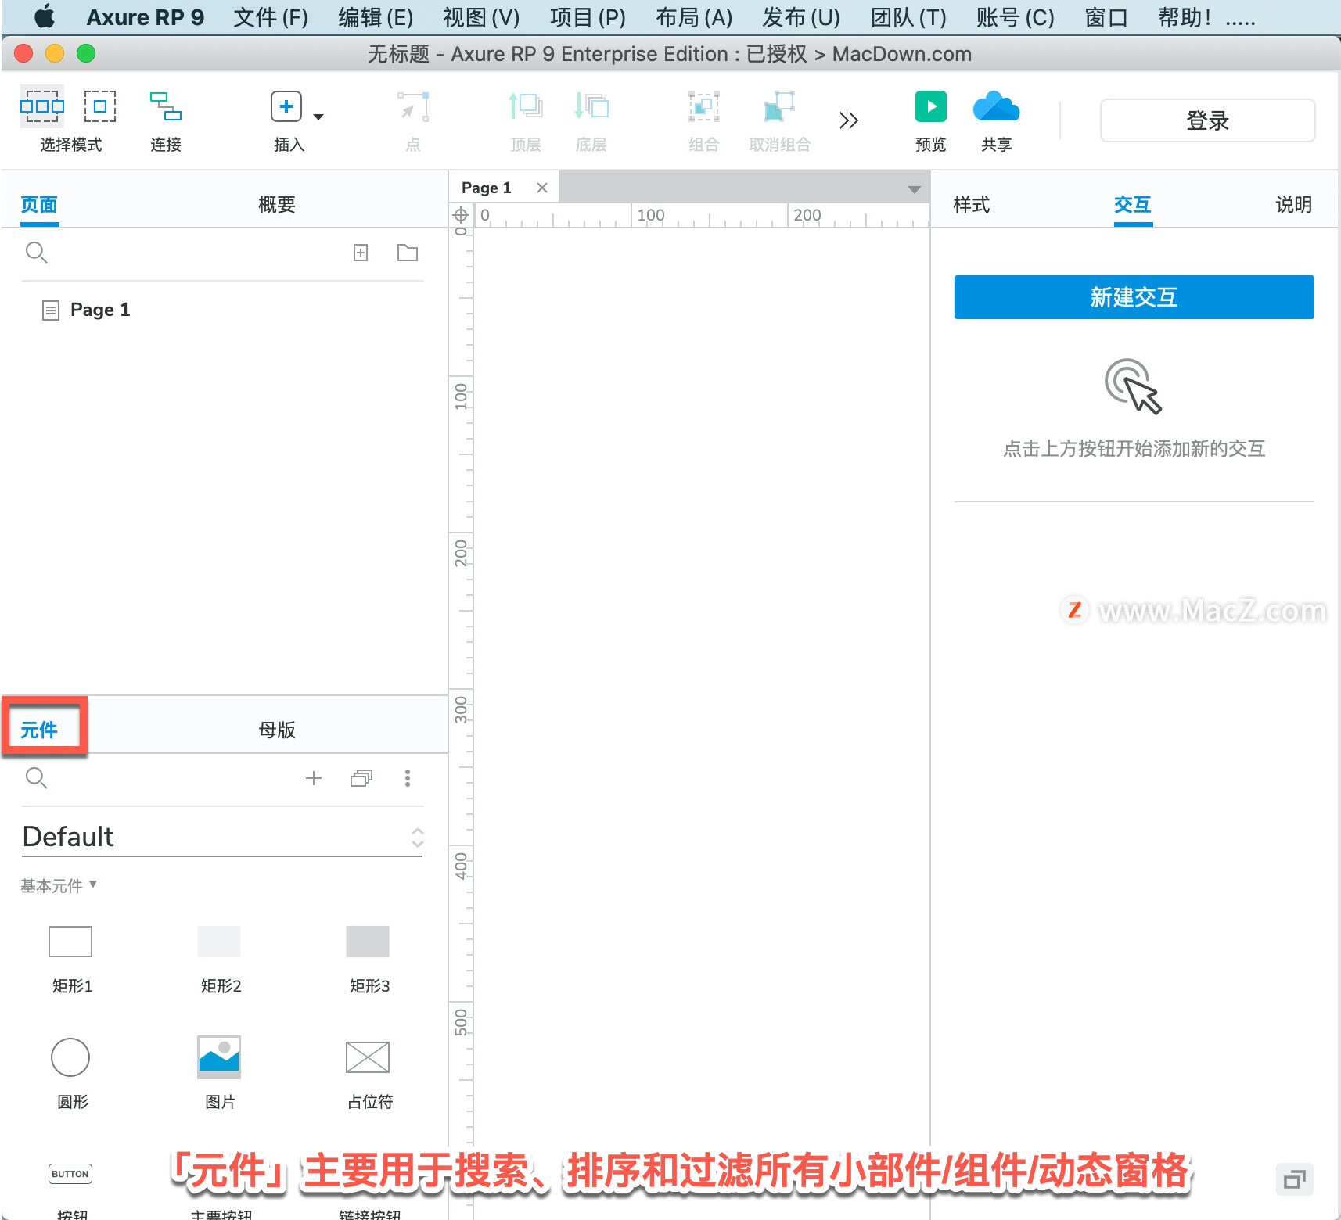Switch to the Interactions (交互) tab

pos(1133,205)
